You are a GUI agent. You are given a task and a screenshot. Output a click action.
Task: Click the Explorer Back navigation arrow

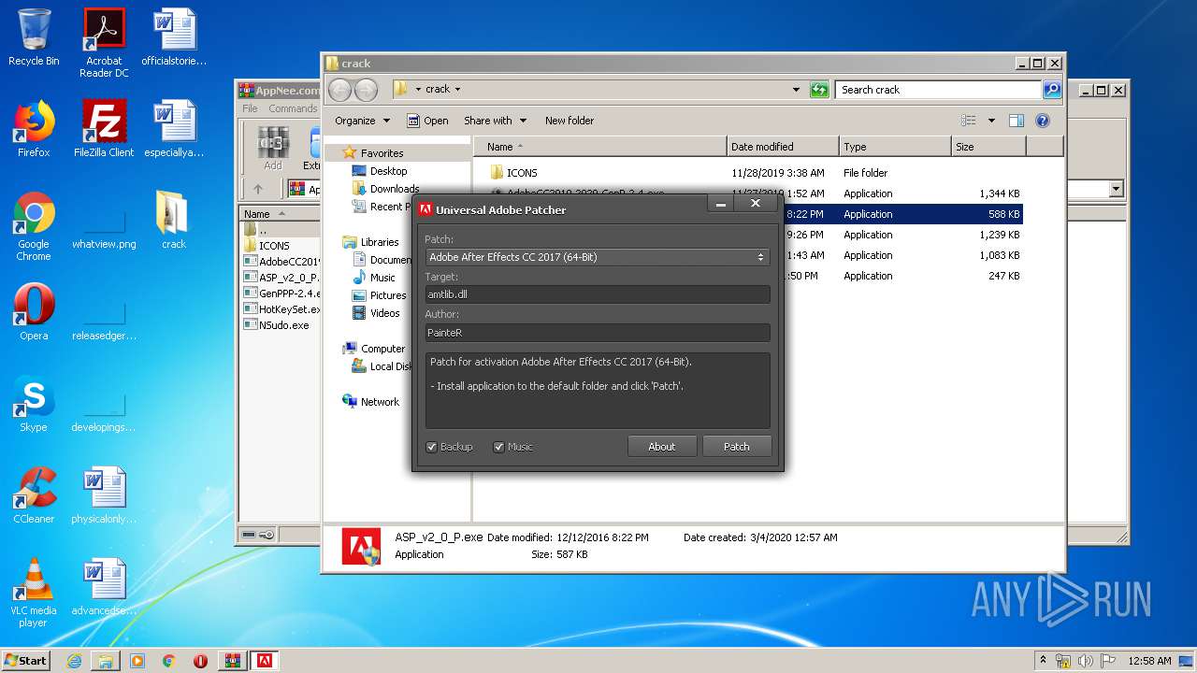click(x=340, y=90)
